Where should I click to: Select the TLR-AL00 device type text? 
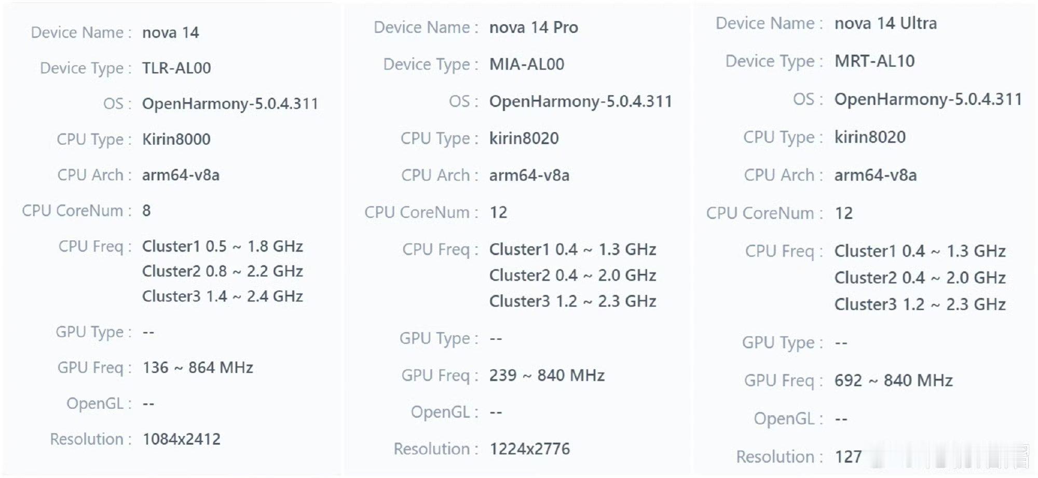tap(176, 68)
